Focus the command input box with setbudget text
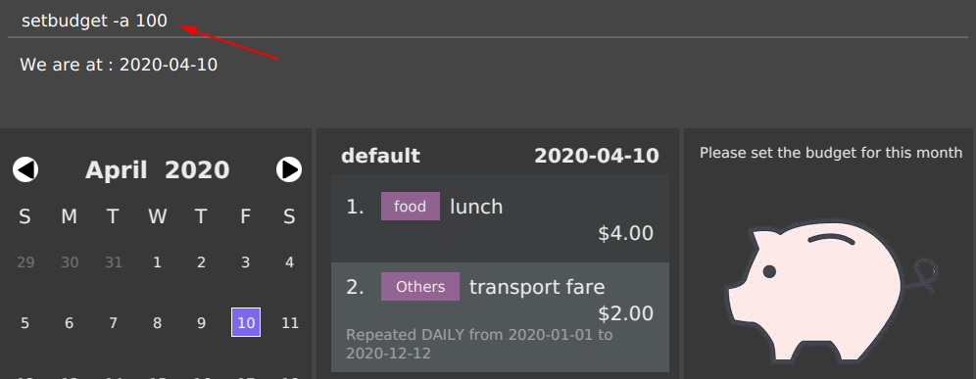 (488, 21)
